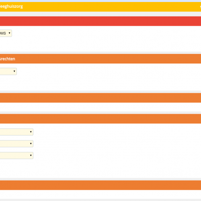The height and width of the screenshot is (201, 201).
Task: Open the middle of three stacked dropdowns
Action: click(x=16, y=144)
